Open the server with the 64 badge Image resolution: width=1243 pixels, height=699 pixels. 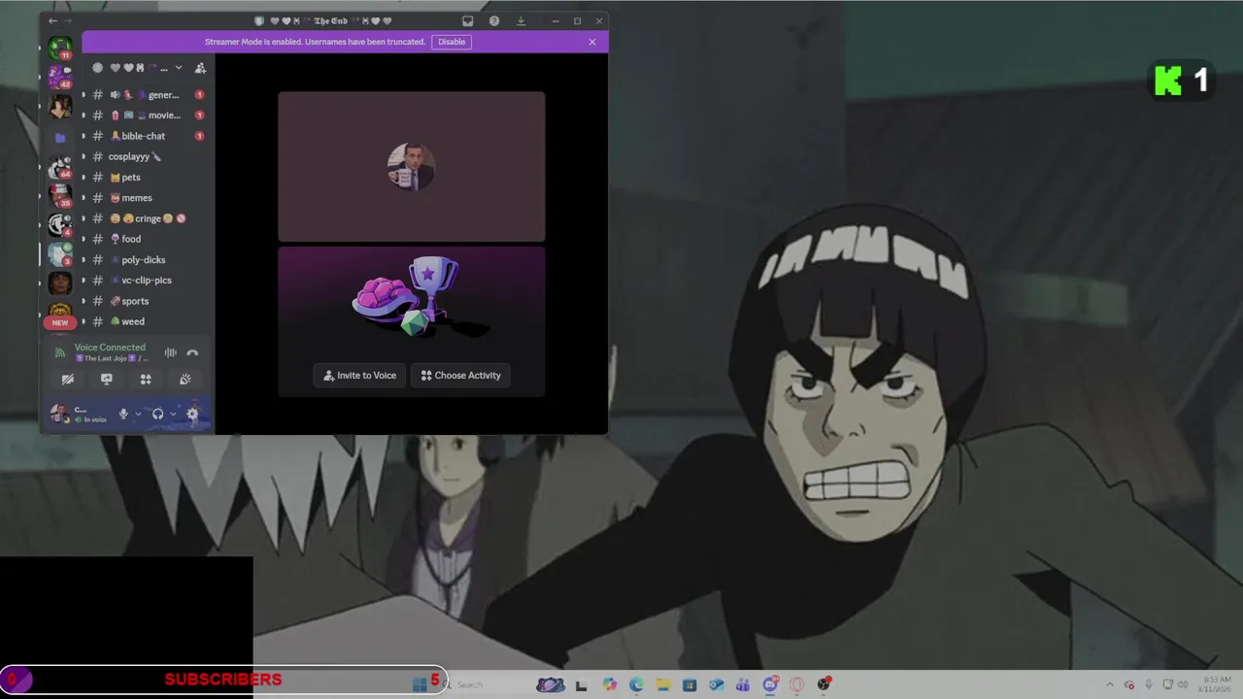click(60, 167)
